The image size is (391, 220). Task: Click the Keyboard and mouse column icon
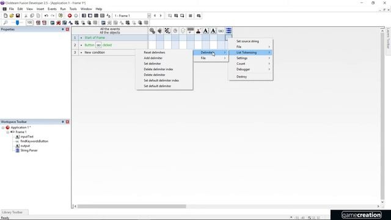pyautogui.click(x=191, y=31)
